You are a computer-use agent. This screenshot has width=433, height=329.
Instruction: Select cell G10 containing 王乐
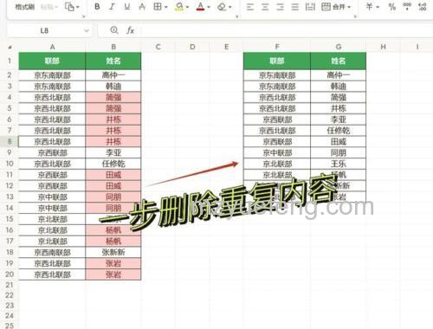(x=339, y=164)
